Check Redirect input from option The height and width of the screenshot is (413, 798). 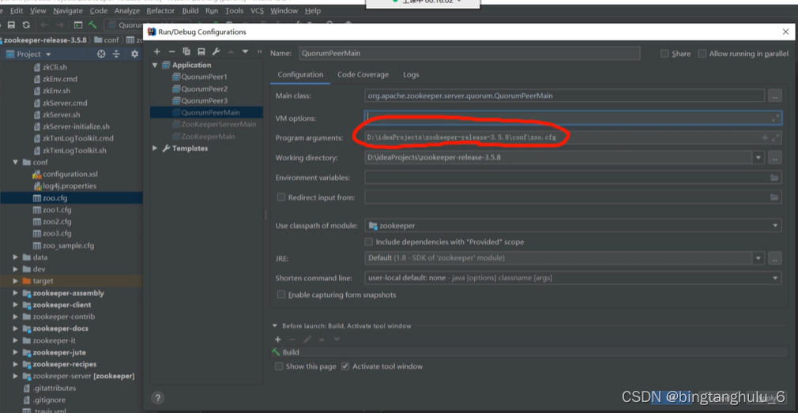[x=281, y=197]
